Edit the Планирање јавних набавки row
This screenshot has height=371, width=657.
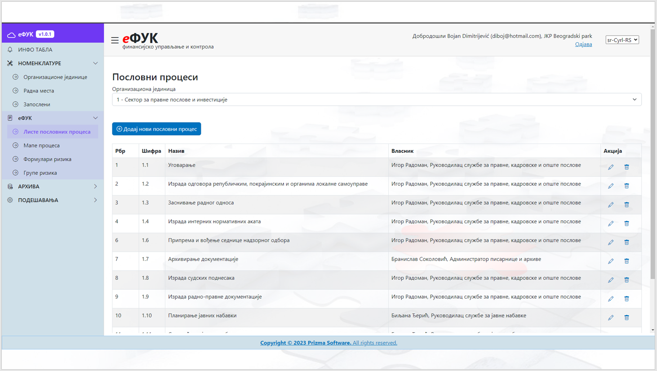click(x=611, y=317)
